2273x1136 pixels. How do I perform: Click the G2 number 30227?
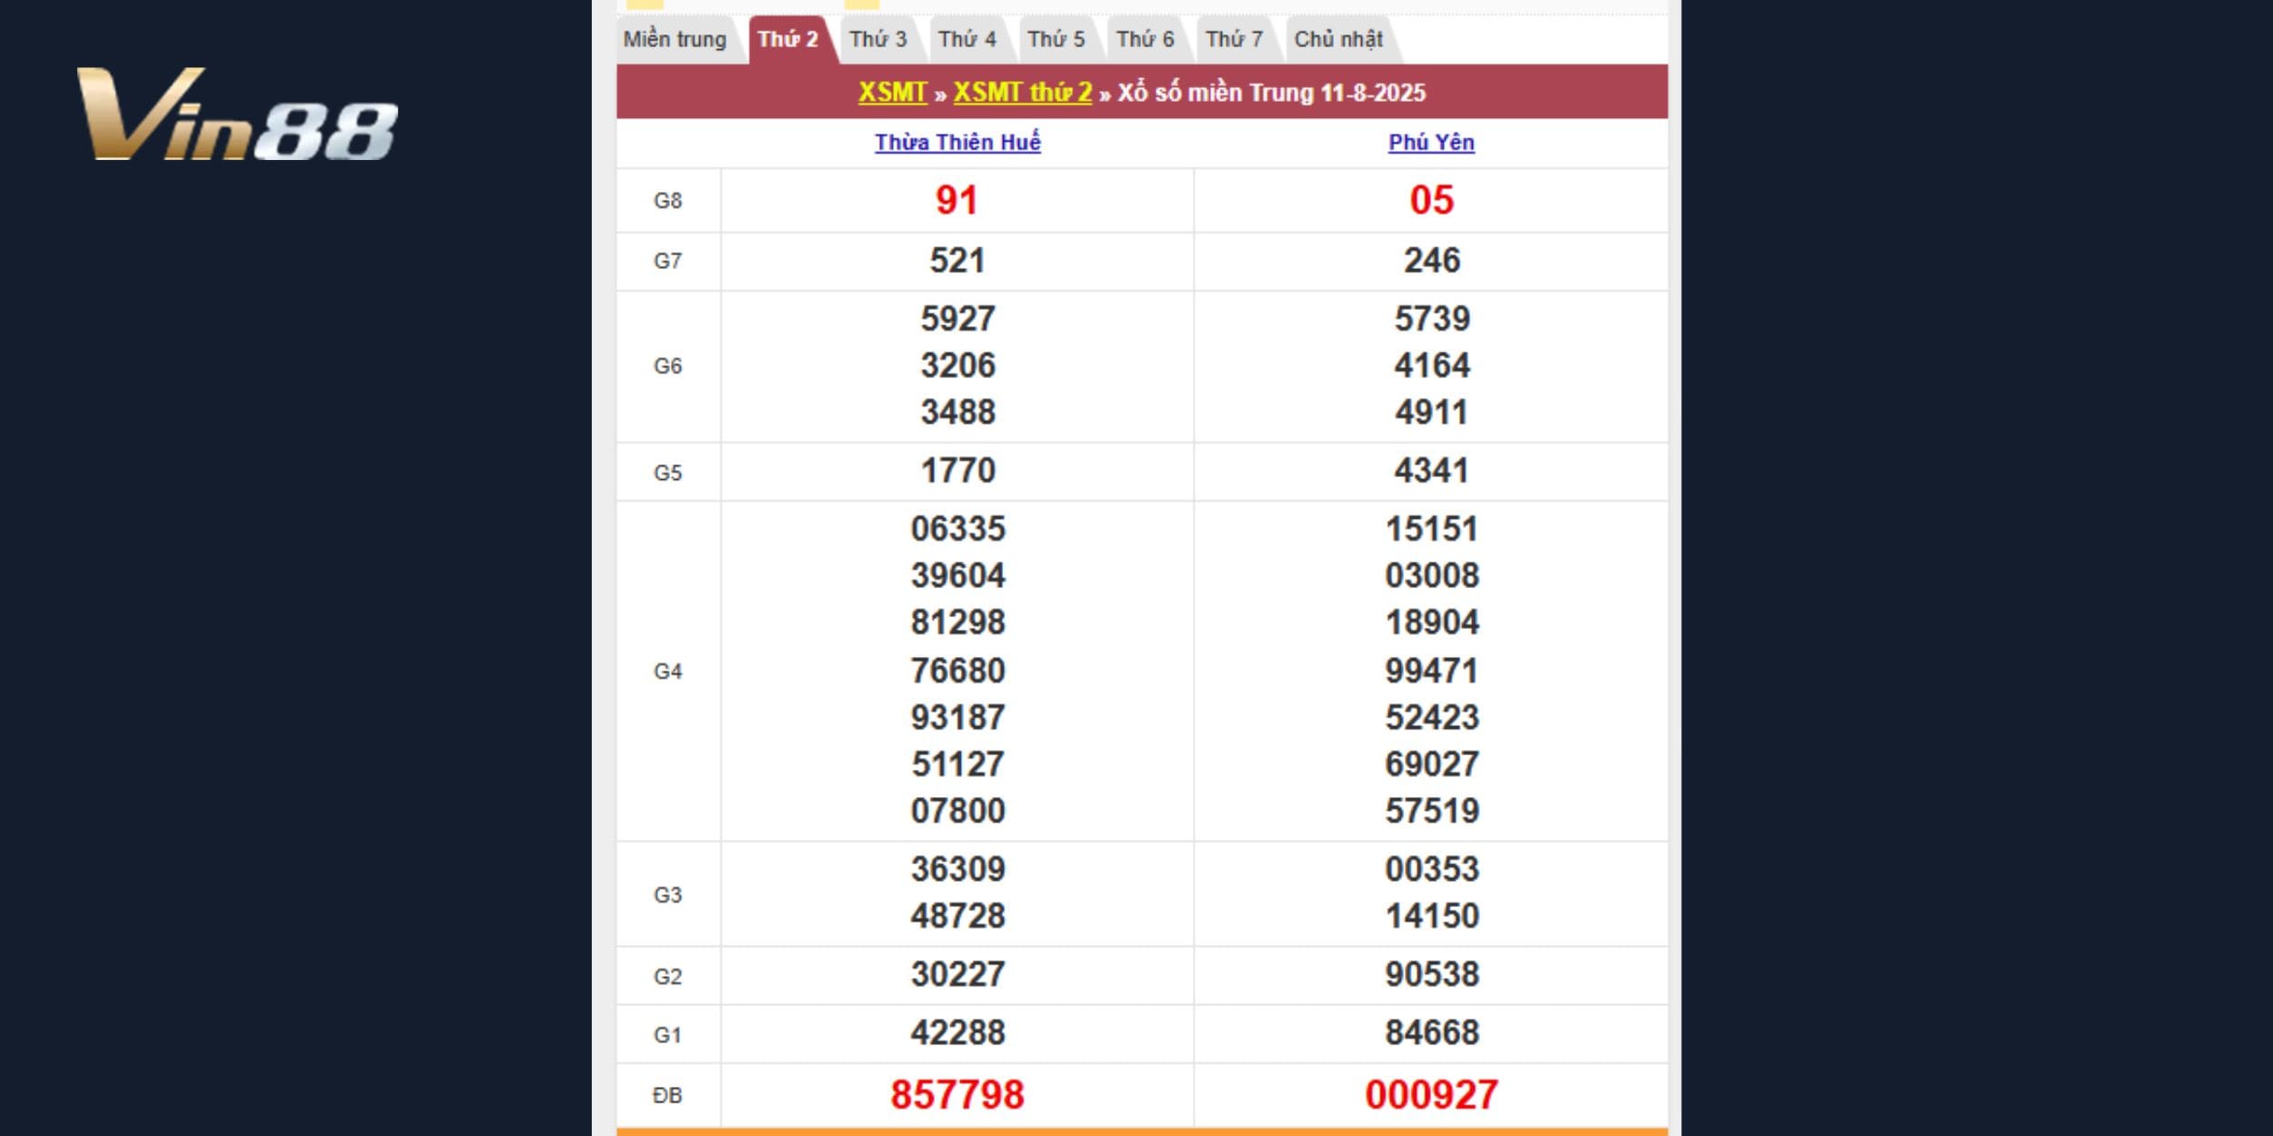(957, 975)
